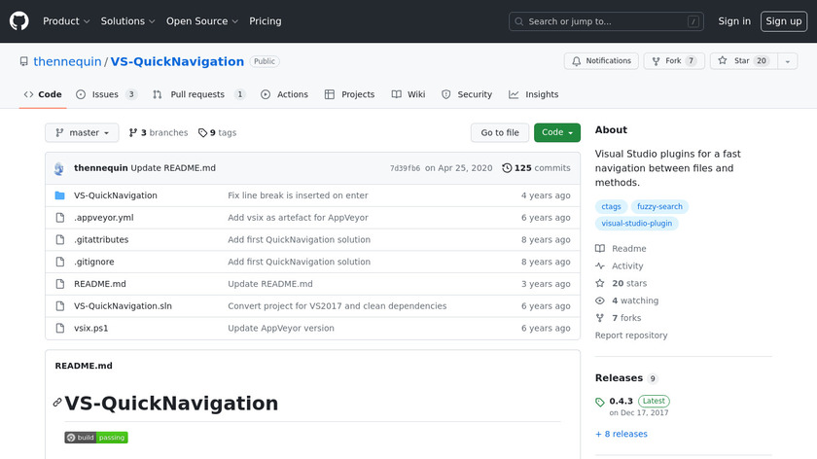Open the Insights tab
The height and width of the screenshot is (459, 817).
[534, 94]
